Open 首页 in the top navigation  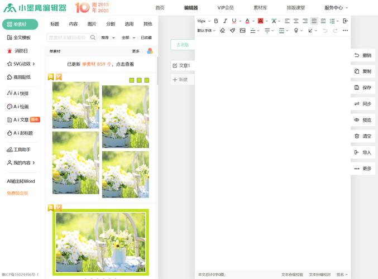160,8
